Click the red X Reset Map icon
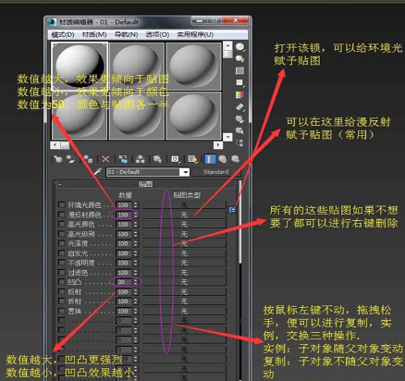The width and height of the screenshot is (405, 381). point(105,159)
